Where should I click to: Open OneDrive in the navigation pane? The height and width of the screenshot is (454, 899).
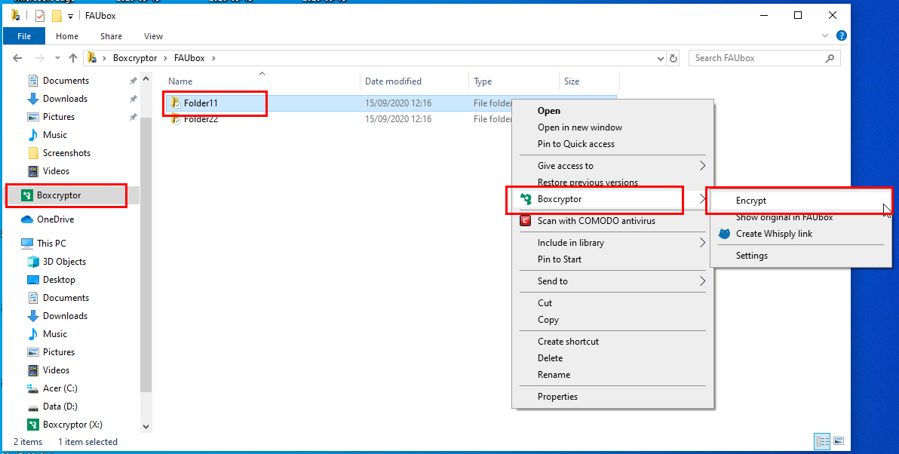[55, 219]
